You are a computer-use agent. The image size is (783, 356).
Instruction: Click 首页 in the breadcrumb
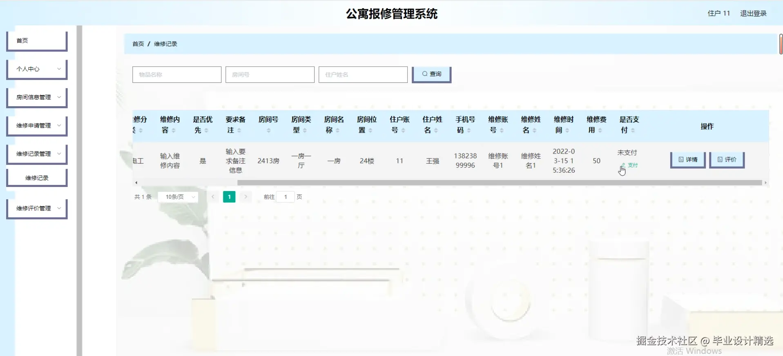[x=138, y=44]
